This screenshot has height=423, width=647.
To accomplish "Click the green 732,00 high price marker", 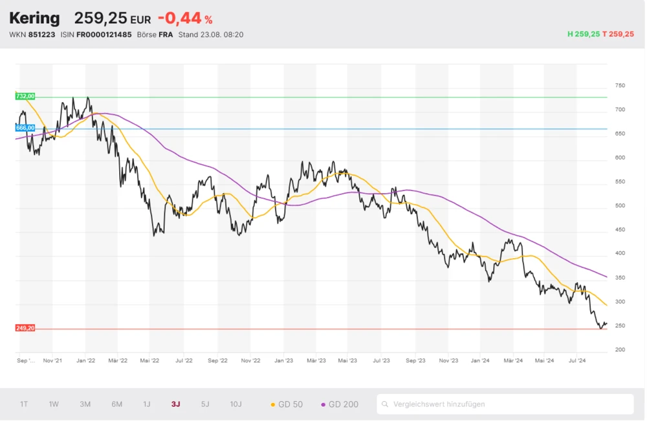I will pyautogui.click(x=25, y=96).
